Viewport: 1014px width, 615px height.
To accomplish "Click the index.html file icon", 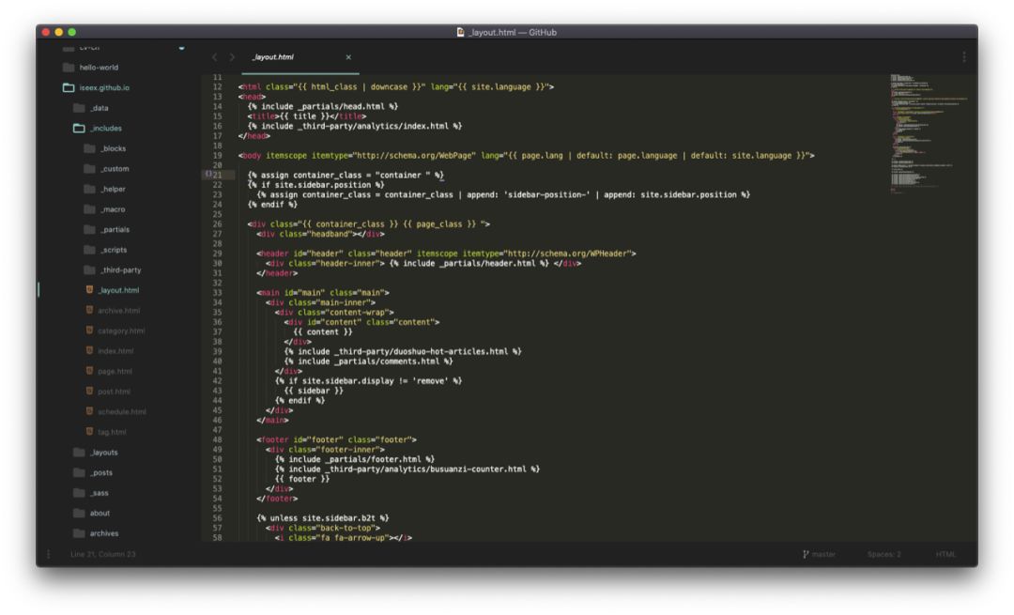I will [90, 350].
